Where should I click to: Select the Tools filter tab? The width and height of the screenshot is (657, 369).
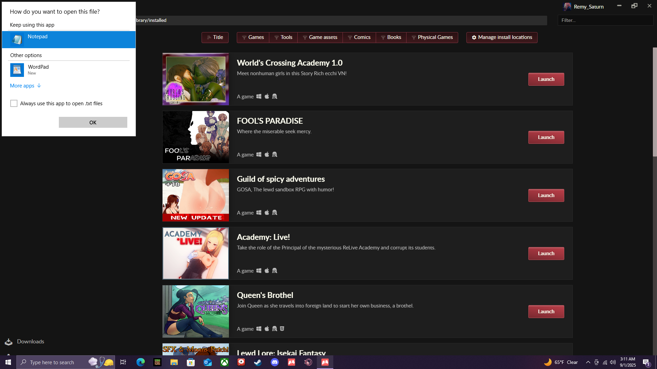pos(283,37)
